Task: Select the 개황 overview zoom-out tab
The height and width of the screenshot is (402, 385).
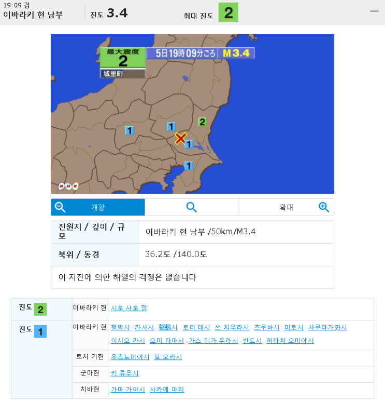Action: click(98, 207)
